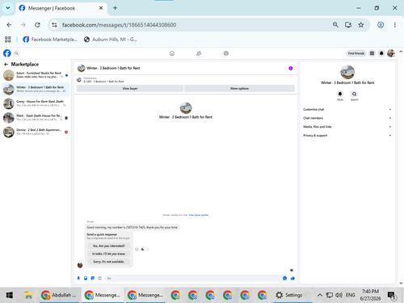Show hidden system tray icons

click(320, 295)
